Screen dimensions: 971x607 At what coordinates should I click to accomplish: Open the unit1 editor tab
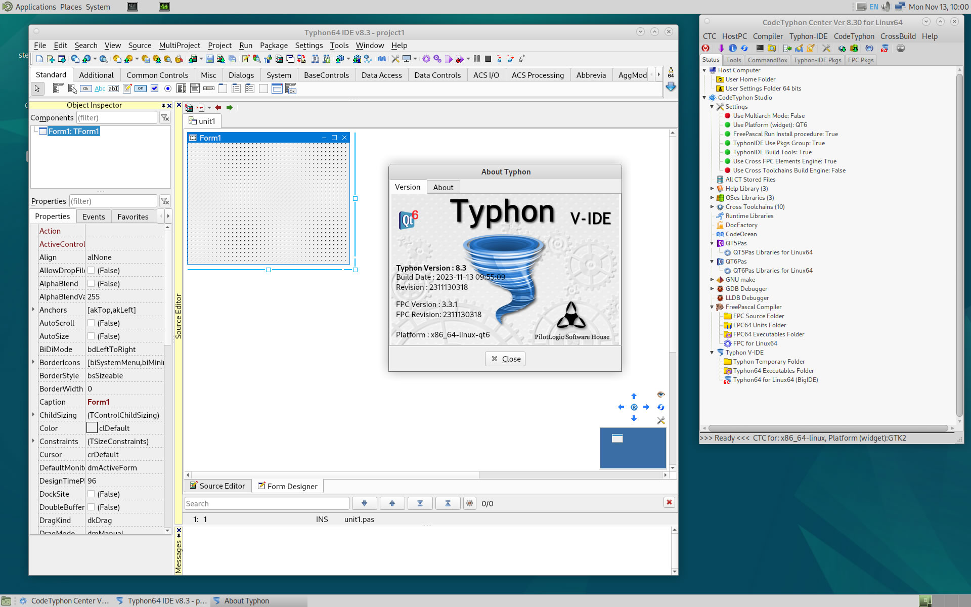click(x=202, y=121)
